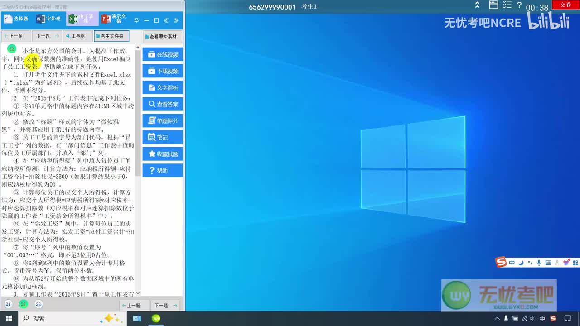Click tray microphone icon

pyautogui.click(x=506, y=319)
